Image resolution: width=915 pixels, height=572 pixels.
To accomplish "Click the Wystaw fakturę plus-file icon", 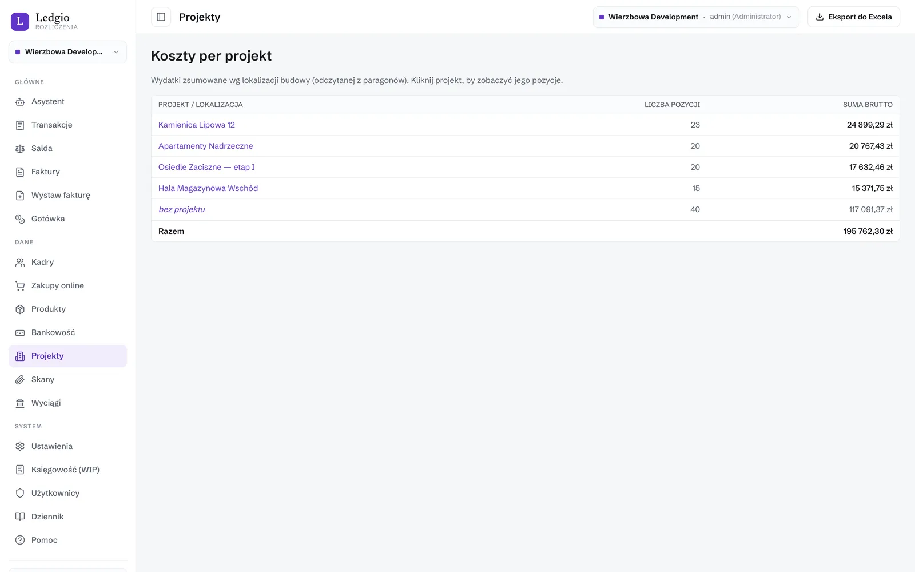I will [x=20, y=196].
